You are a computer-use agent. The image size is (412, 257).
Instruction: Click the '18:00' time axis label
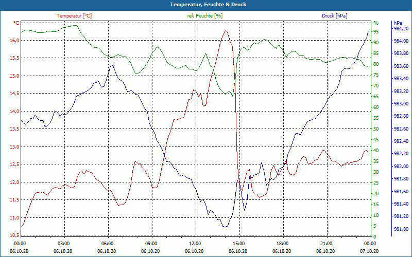[x=282, y=243]
